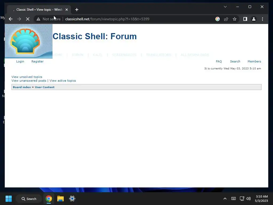Show hidden system tray icons

(225, 199)
